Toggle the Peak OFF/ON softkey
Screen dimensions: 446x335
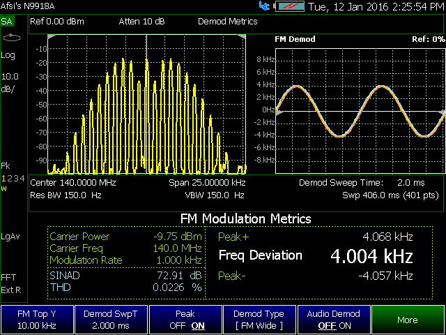(185, 320)
